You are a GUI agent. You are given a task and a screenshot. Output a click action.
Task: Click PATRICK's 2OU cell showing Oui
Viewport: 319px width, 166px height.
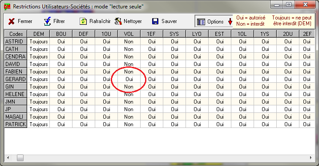click(288, 124)
